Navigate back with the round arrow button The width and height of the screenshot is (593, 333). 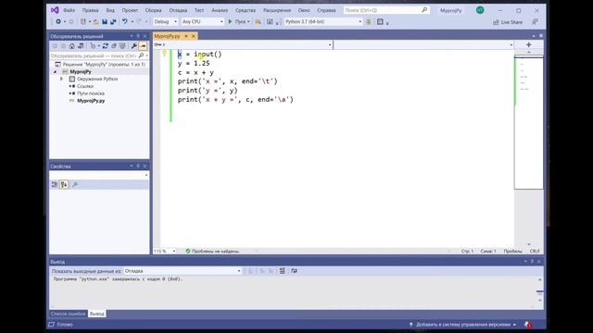[x=58, y=22]
